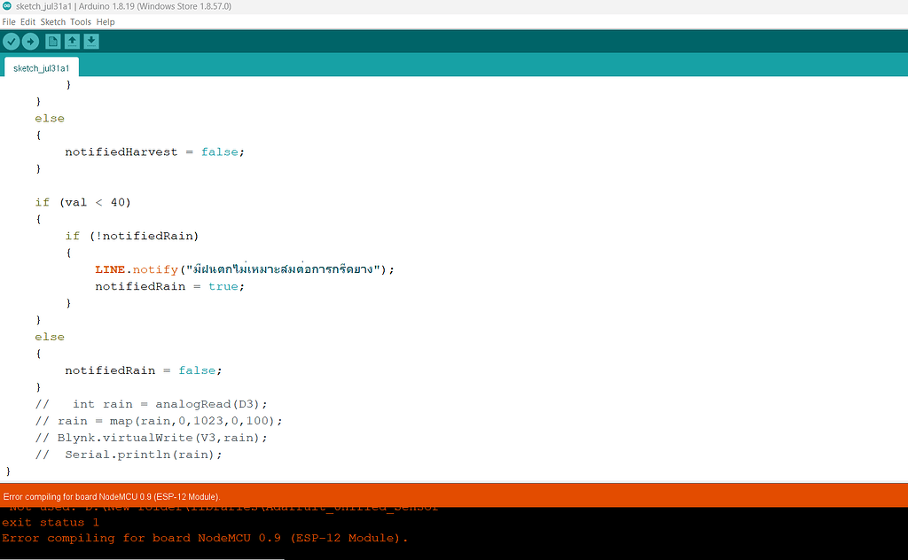The image size is (908, 560).
Task: Click the Upload (right arrow) icon
Action: click(30, 41)
